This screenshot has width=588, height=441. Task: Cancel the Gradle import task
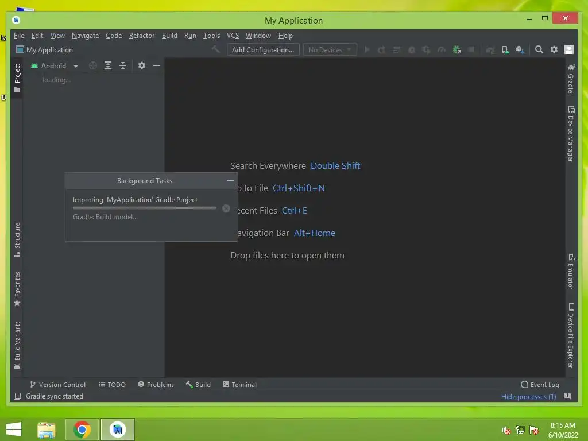tap(226, 208)
